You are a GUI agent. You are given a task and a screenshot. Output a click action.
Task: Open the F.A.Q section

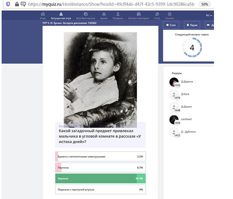coord(157,16)
